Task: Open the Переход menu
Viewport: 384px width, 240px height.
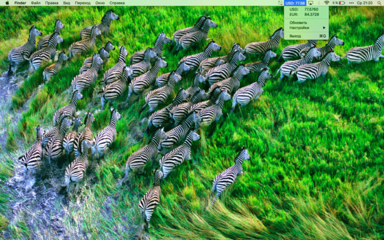Action: click(82, 3)
